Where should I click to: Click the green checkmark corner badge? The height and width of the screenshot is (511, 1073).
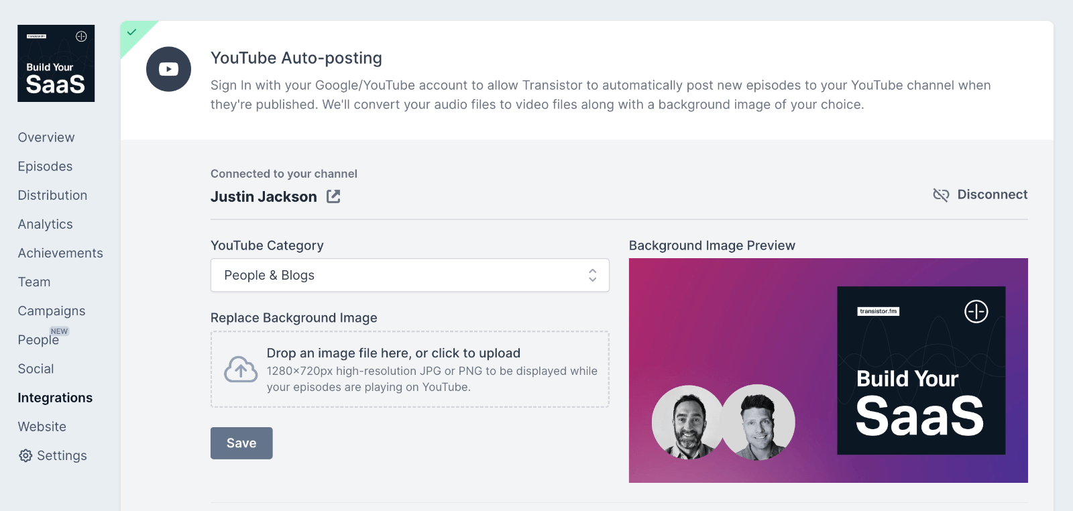point(132,32)
